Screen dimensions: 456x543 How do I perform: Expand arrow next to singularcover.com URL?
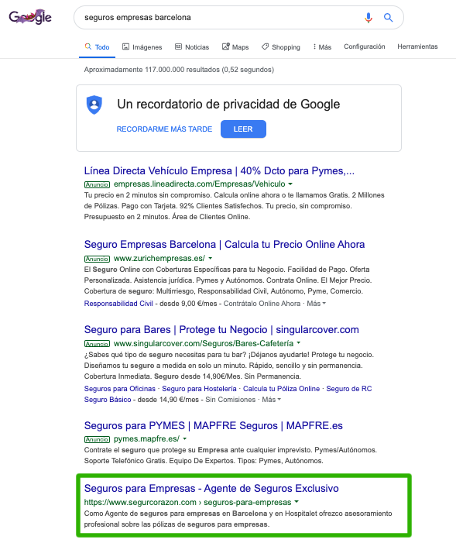[299, 343]
